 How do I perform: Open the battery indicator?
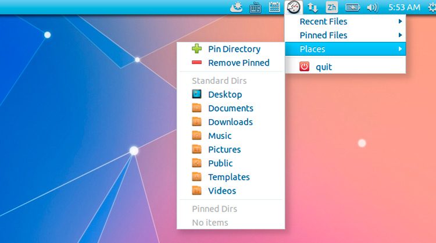pos(353,8)
